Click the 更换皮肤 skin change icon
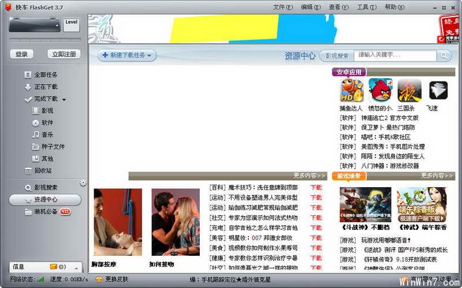This screenshot has height=288, width=462. pyautogui.click(x=99, y=279)
